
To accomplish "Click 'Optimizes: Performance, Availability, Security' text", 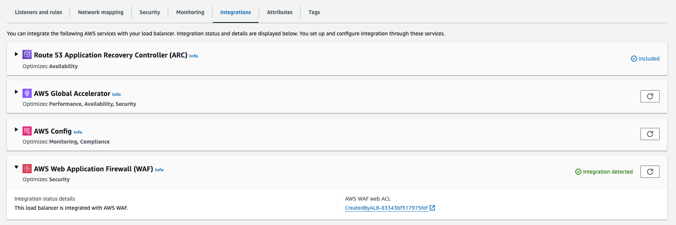I will click(79, 104).
